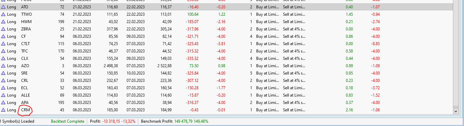
Task: Click the Long triangle icon in SRE row
Action: pyautogui.click(x=3, y=73)
